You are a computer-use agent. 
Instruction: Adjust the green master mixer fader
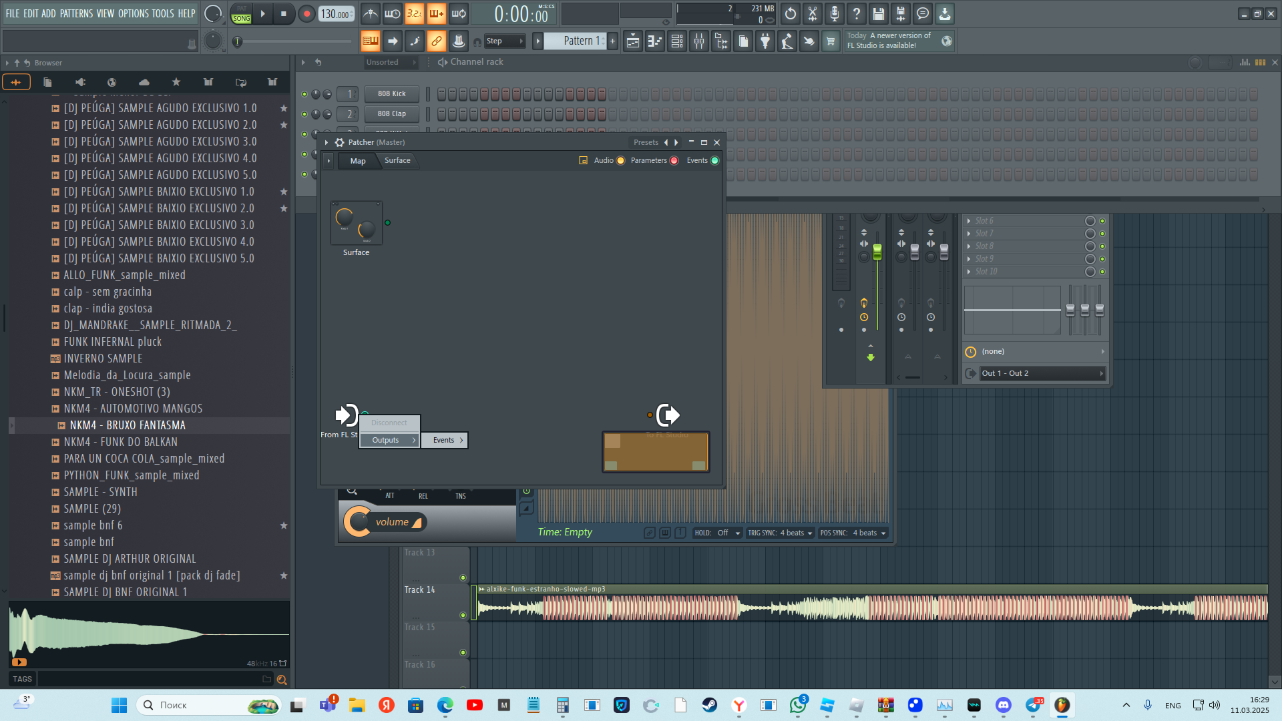[877, 252]
